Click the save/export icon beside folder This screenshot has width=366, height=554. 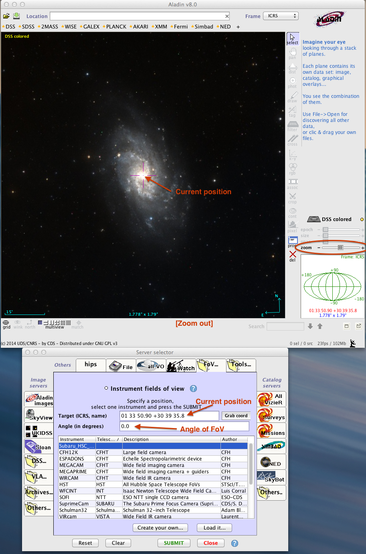tap(16, 16)
